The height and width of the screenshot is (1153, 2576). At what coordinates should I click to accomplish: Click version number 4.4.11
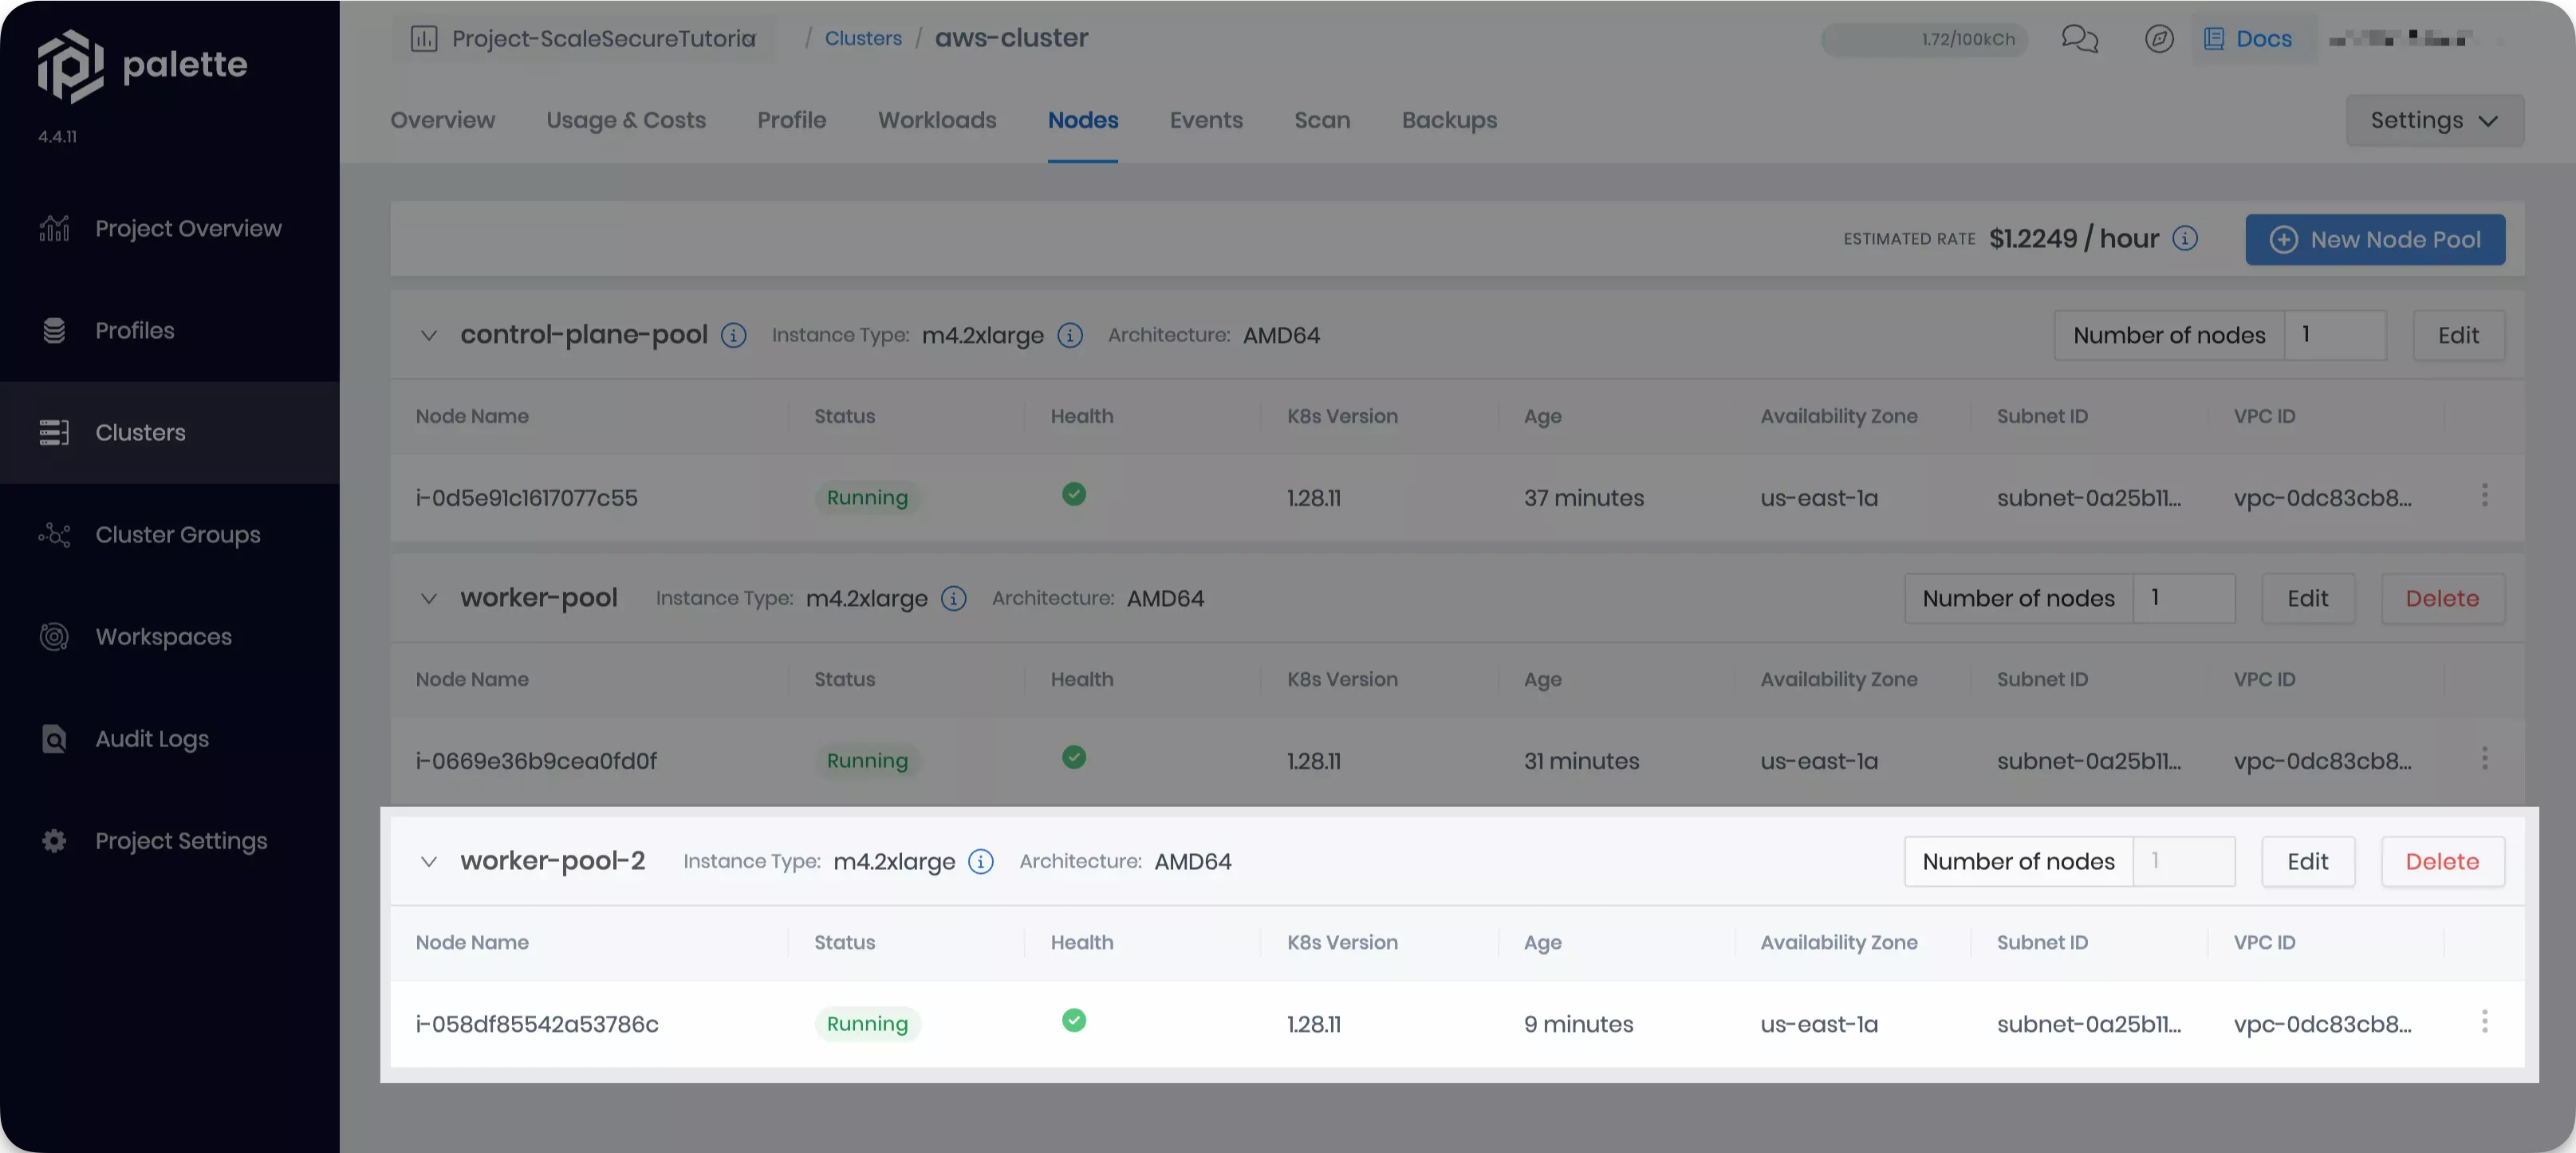pyautogui.click(x=57, y=137)
